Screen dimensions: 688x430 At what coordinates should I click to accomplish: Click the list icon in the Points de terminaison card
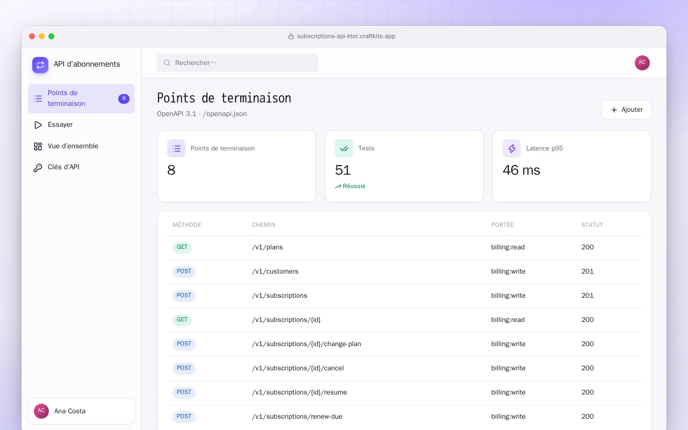click(176, 148)
